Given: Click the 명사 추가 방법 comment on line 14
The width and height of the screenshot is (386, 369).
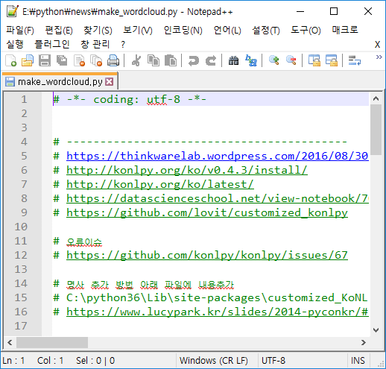Looking at the screenshot, I should point(144,284).
